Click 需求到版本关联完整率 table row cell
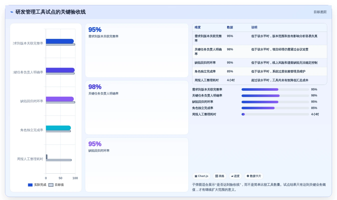This screenshot has width=337, height=200. 208,38
